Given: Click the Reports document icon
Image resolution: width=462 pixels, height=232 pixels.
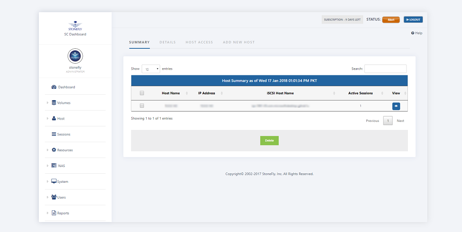Looking at the screenshot, I should (54, 213).
